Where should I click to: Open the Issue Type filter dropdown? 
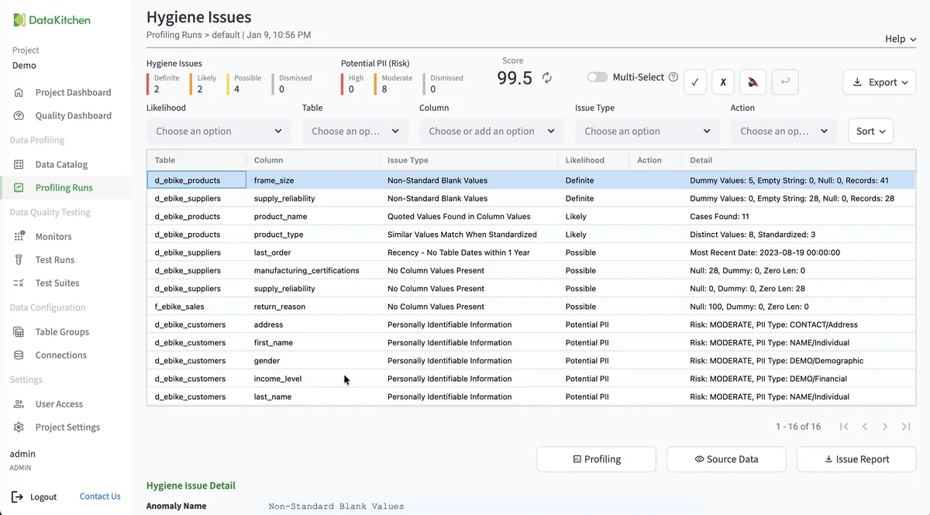pos(647,131)
